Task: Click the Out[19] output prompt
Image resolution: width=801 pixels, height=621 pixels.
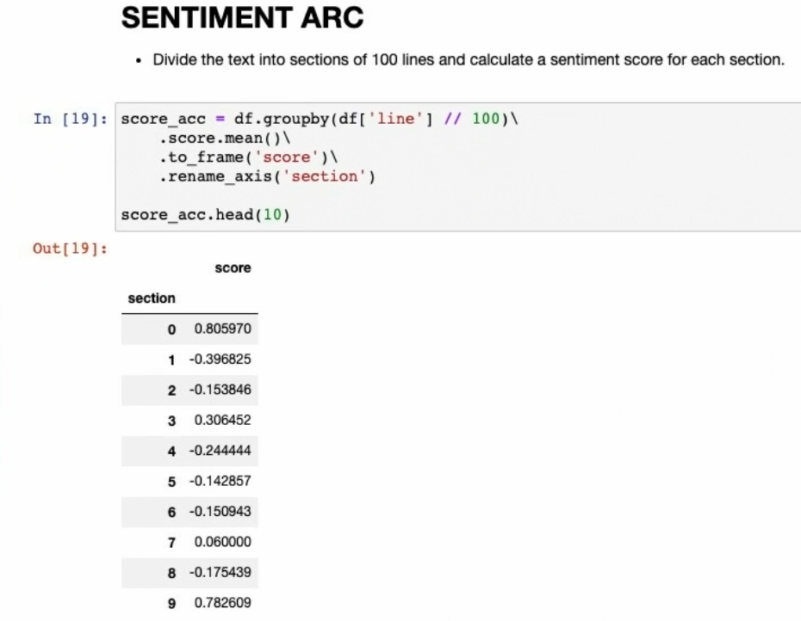Action: pos(69,249)
